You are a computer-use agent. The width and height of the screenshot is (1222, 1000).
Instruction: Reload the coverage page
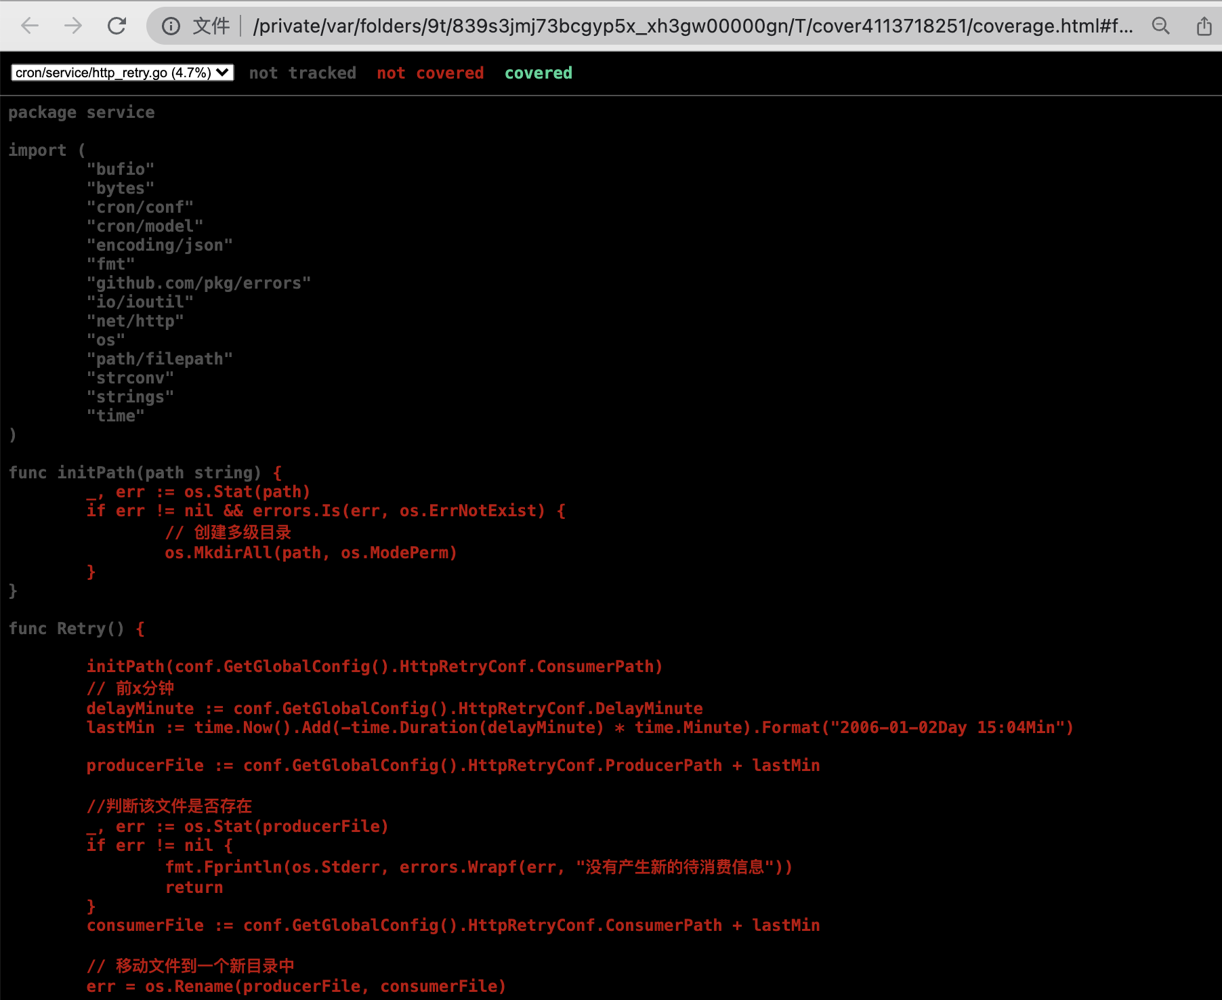[x=117, y=26]
